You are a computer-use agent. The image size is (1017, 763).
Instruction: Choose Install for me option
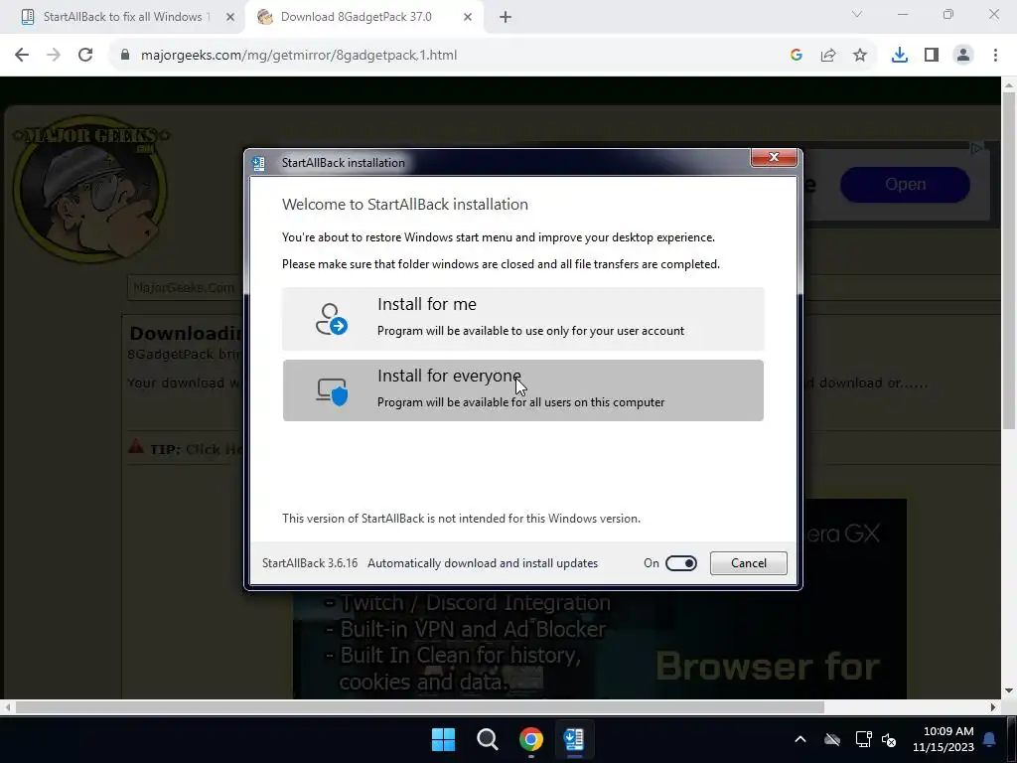coord(522,319)
